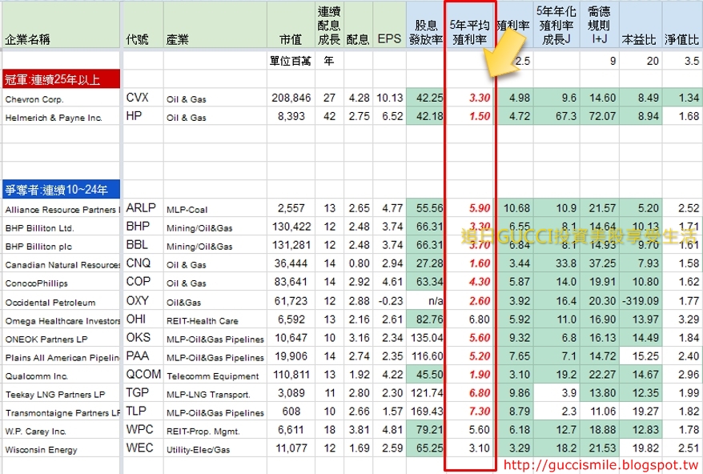The width and height of the screenshot is (703, 474).
Task: Click the ConocoPhillips company cell
Action: point(61,282)
